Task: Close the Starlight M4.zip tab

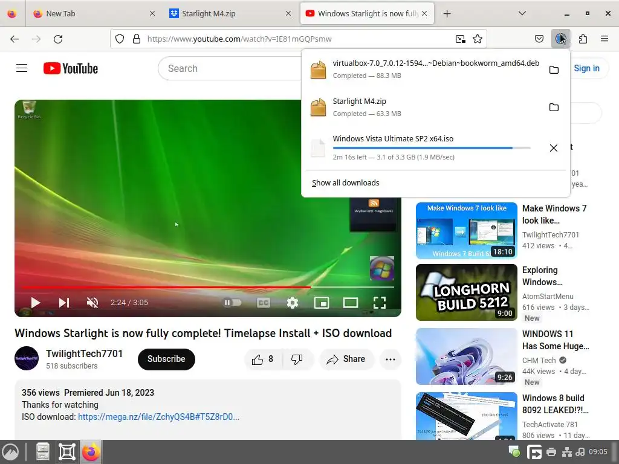Action: point(288,13)
